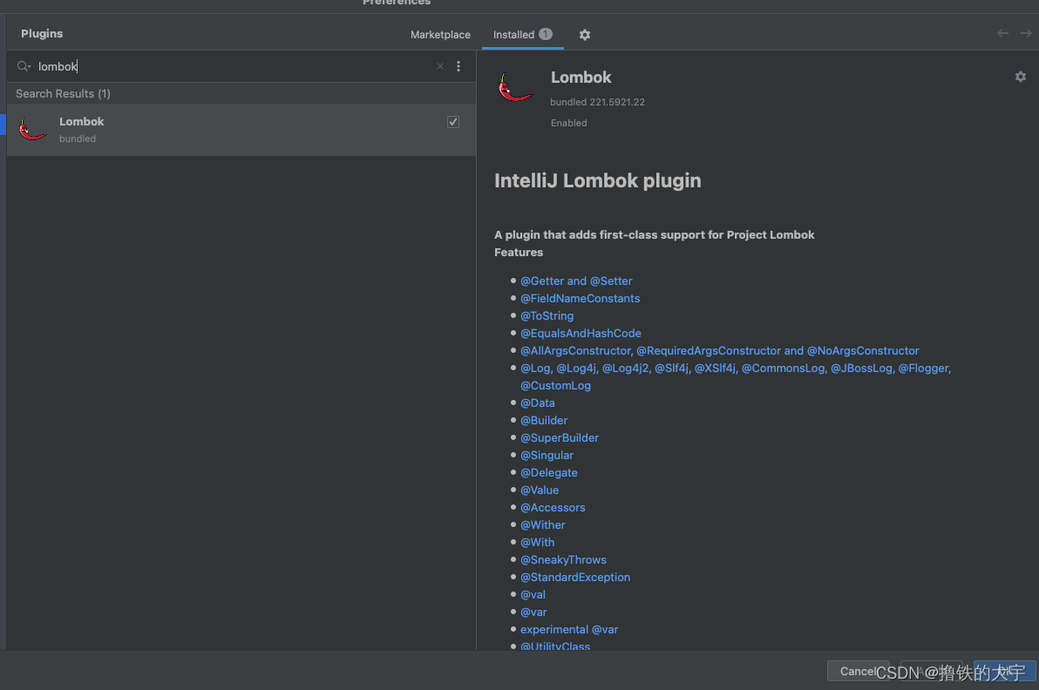Click the Lombok pepper icon in search results
The width and height of the screenshot is (1039, 690).
point(32,127)
